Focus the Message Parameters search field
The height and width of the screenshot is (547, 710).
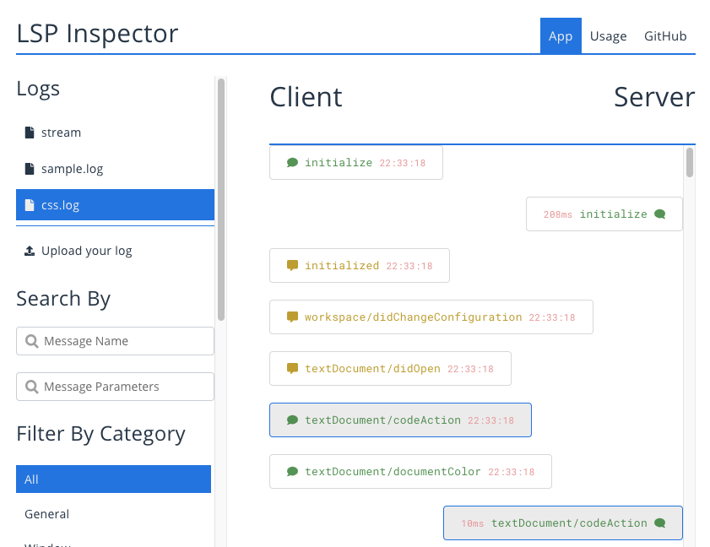pyautogui.click(x=115, y=387)
